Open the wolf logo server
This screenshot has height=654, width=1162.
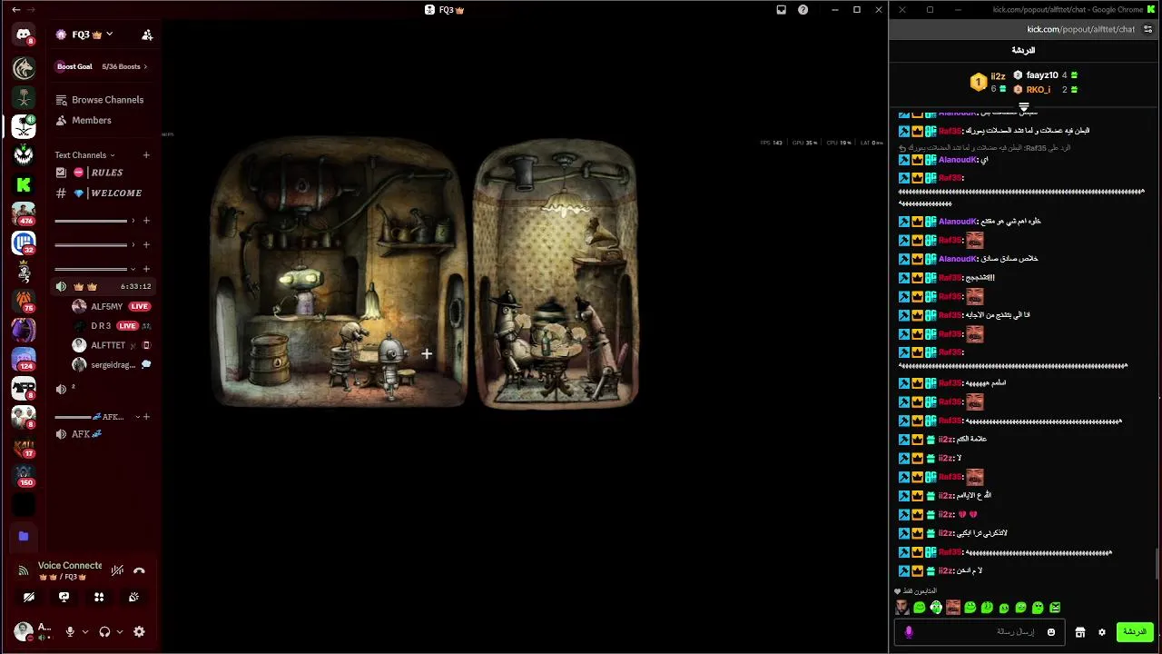tap(24, 67)
